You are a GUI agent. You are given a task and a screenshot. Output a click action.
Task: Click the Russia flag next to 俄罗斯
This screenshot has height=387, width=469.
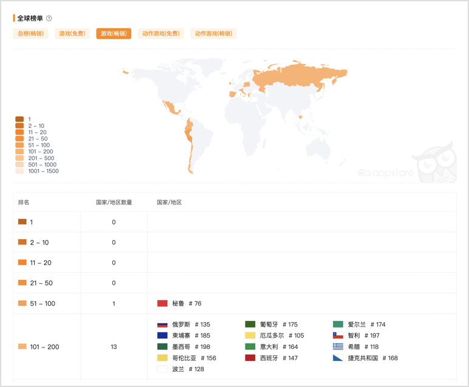[162, 325]
